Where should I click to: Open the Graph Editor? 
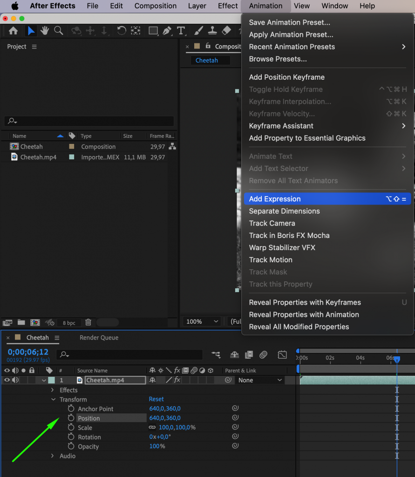tap(282, 354)
